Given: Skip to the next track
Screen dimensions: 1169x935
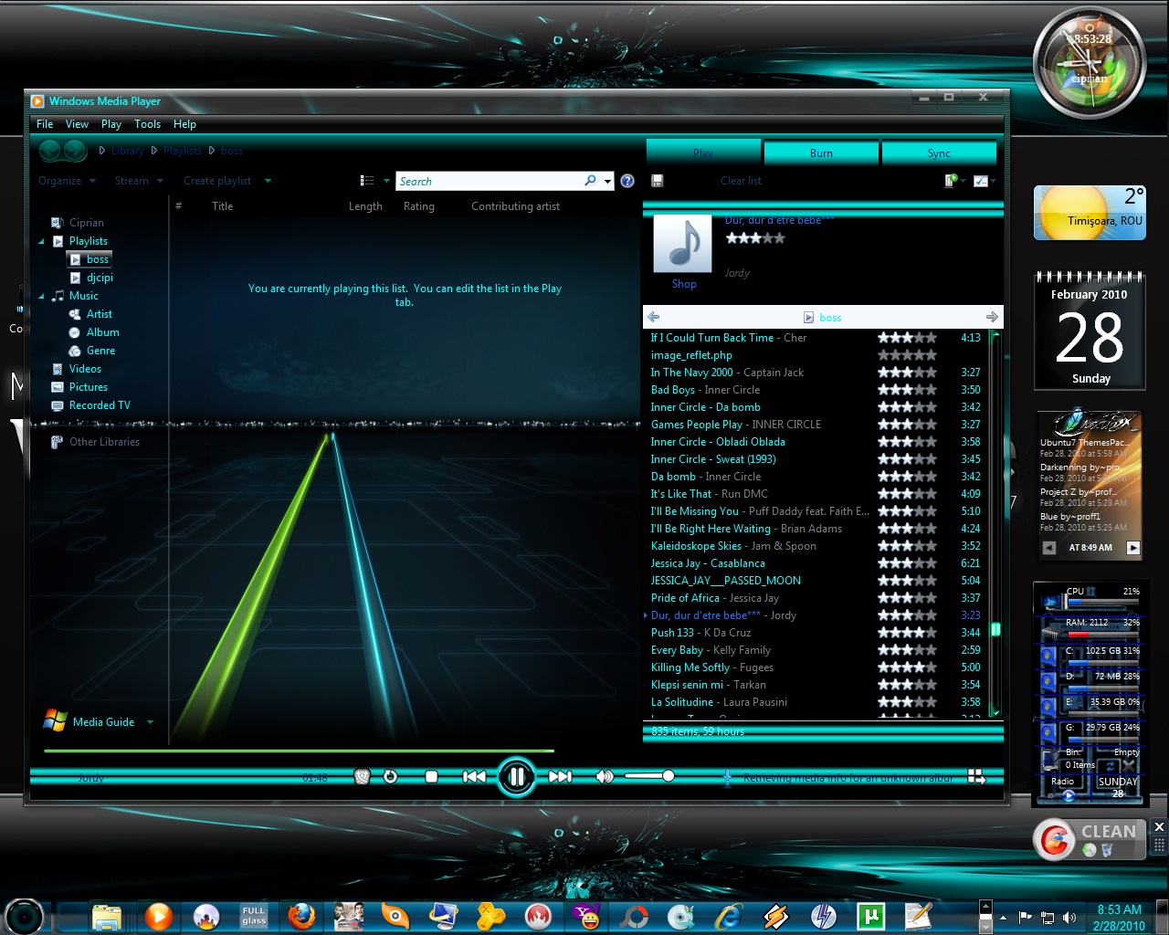Looking at the screenshot, I should 560,777.
